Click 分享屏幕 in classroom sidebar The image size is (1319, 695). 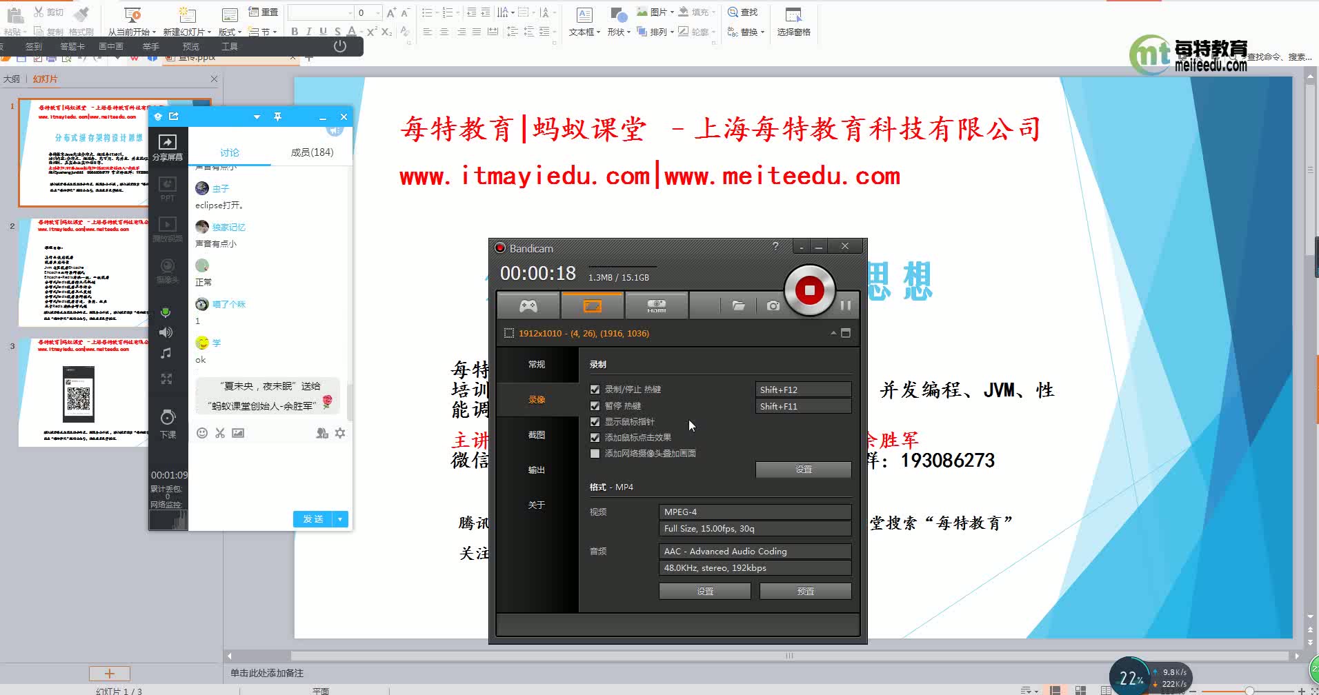click(168, 148)
